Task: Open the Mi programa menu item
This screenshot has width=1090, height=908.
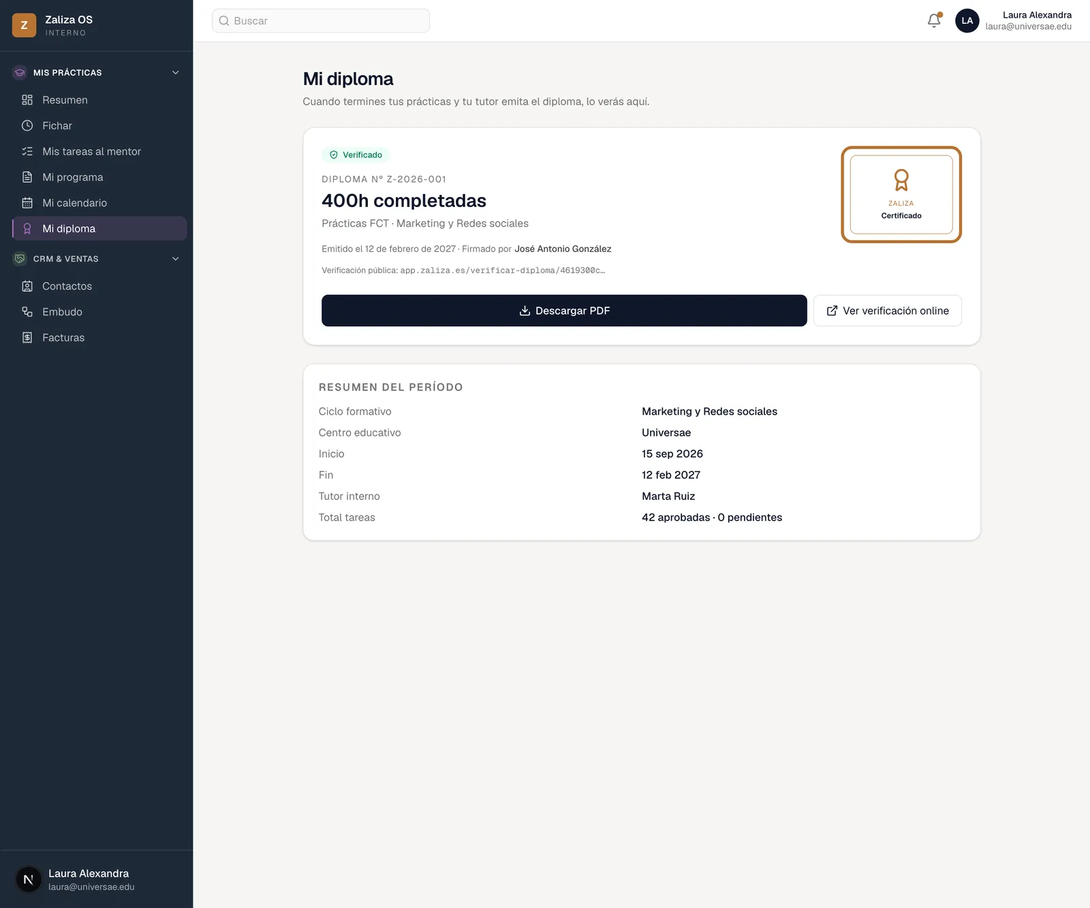Action: pos(99,177)
